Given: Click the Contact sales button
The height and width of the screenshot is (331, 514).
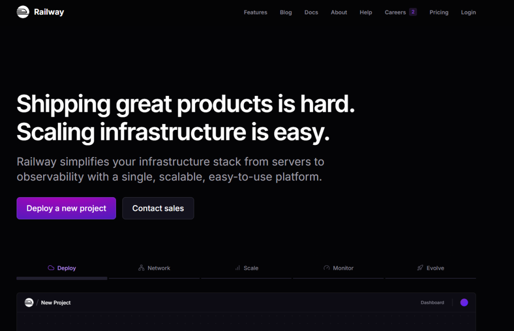Looking at the screenshot, I should point(158,208).
